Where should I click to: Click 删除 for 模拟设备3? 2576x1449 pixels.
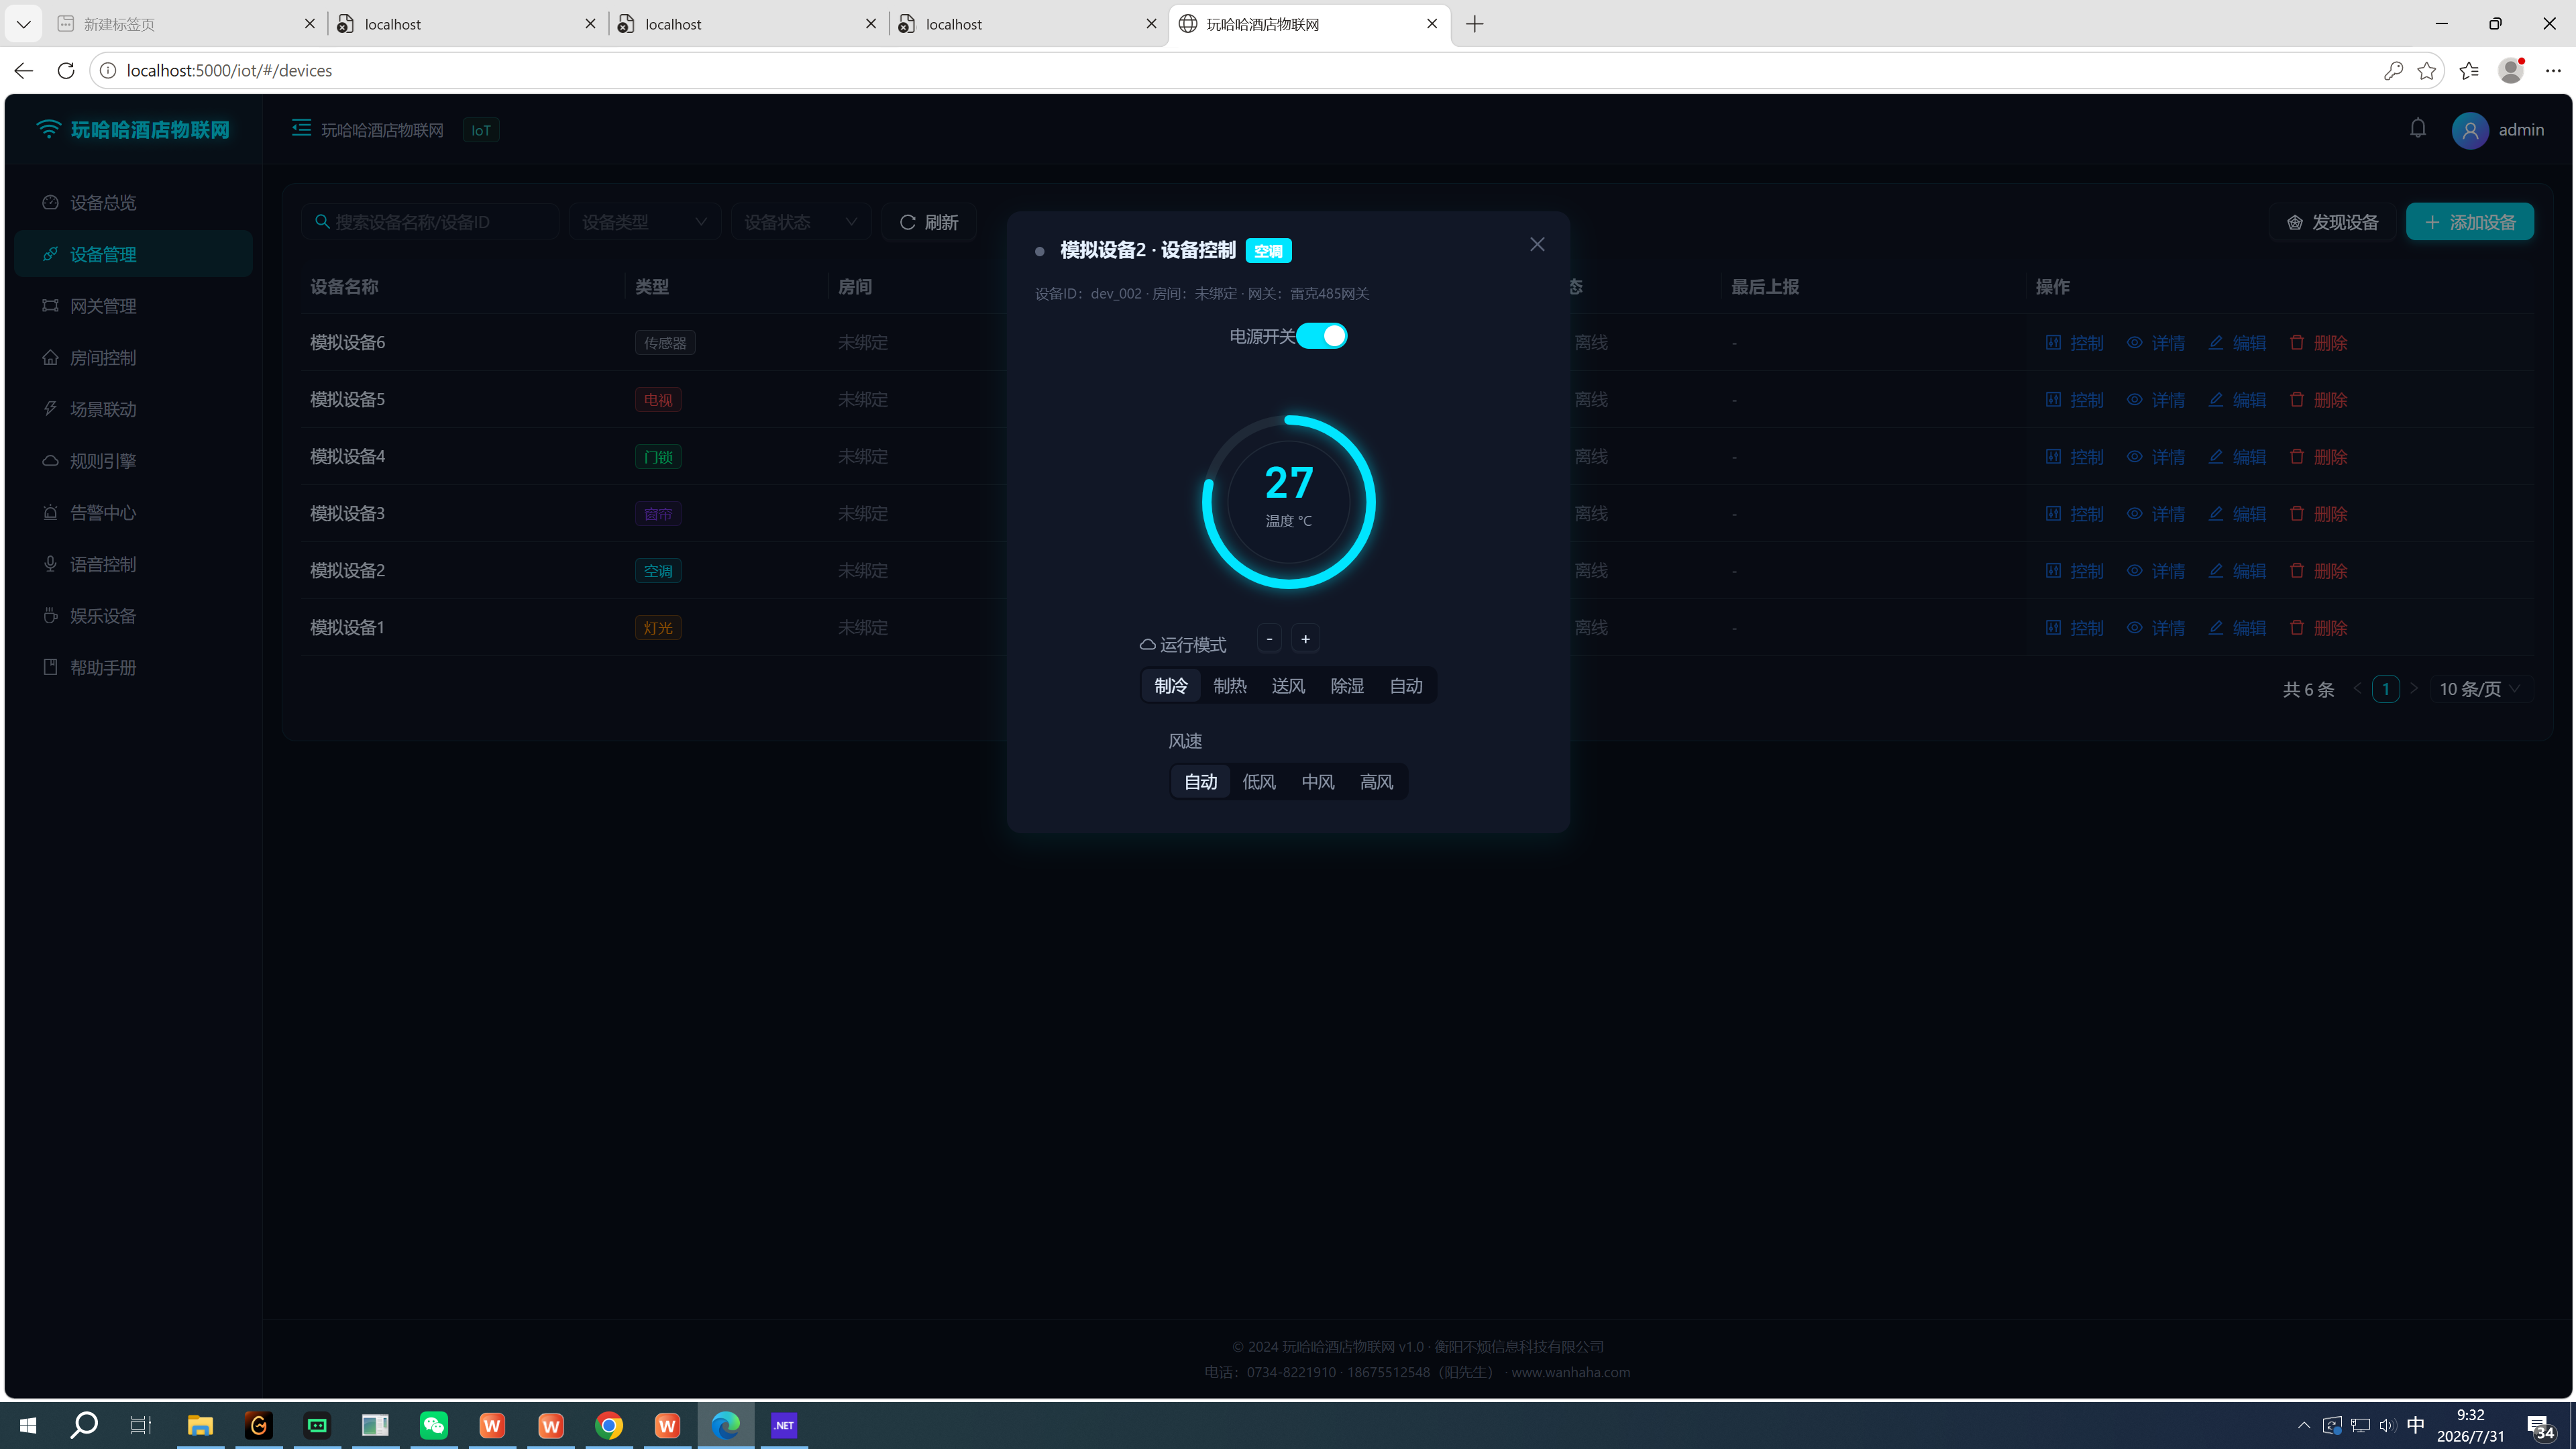2318,514
